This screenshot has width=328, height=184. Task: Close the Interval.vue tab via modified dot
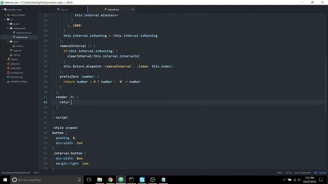[x=133, y=9]
